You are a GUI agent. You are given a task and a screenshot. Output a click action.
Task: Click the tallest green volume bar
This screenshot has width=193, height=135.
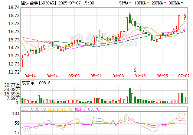coord(130,95)
